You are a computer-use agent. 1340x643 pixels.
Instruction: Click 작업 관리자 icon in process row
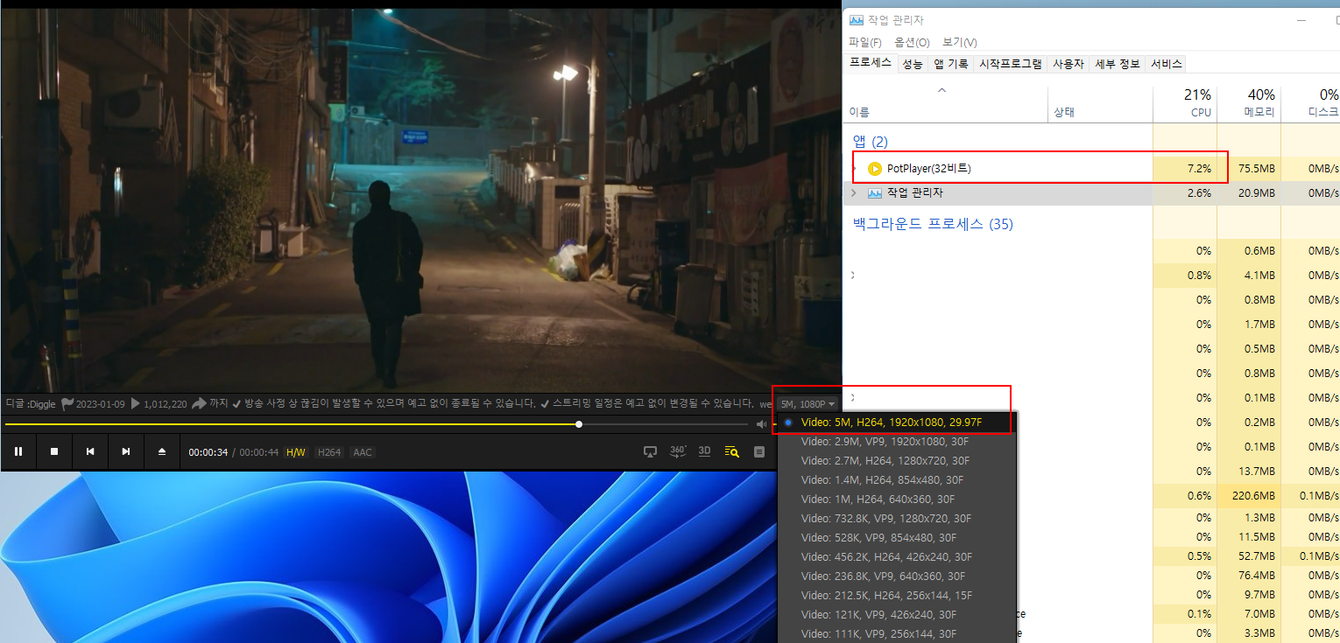pos(874,192)
